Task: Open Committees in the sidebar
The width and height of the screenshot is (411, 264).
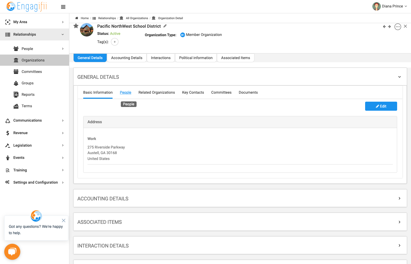Action: (x=35, y=72)
